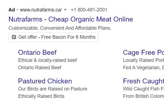Screen dimensions: 164x109
Task: Click the Fed A Vegetarian description line
Action: [x=143, y=68]
